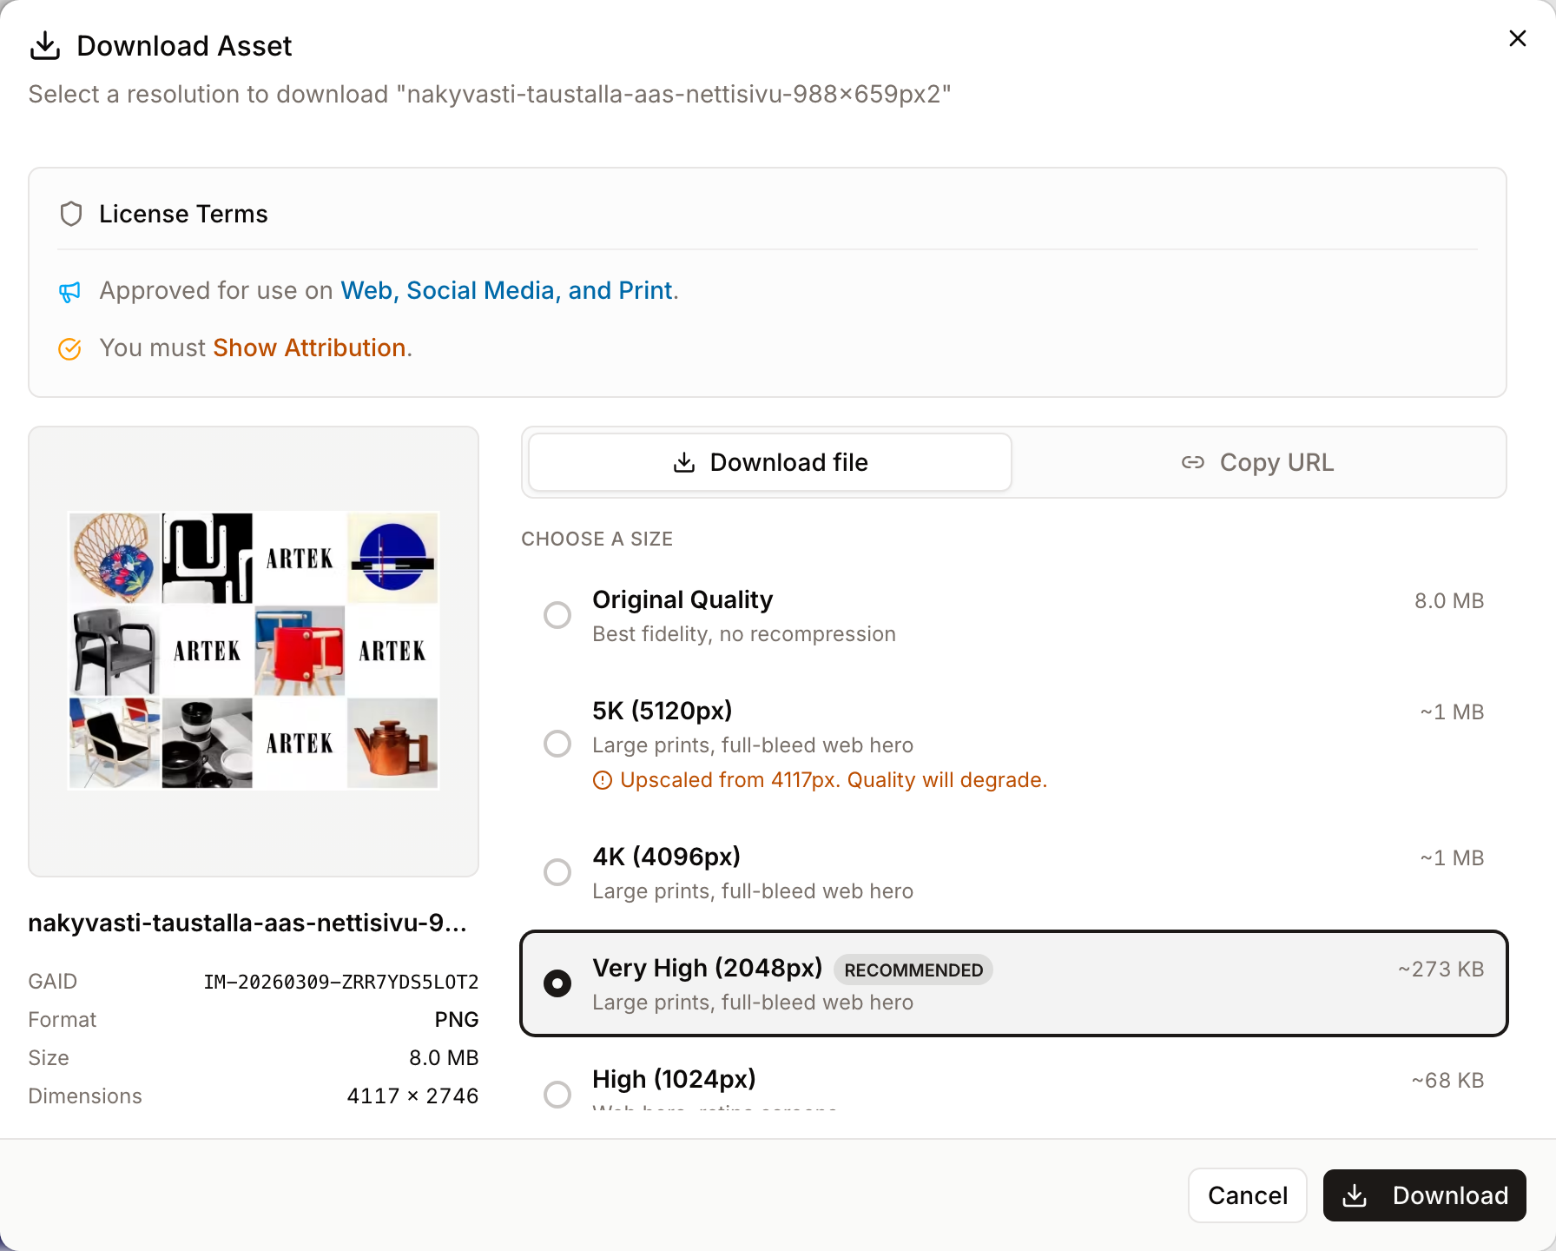Viewport: 1556px width, 1251px height.
Task: Click the ~68 KB size estimate
Action: [1447, 1081]
